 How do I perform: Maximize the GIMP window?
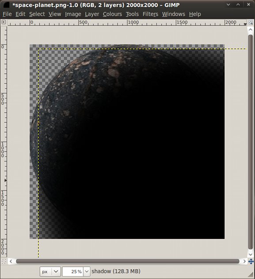pos(238,4)
